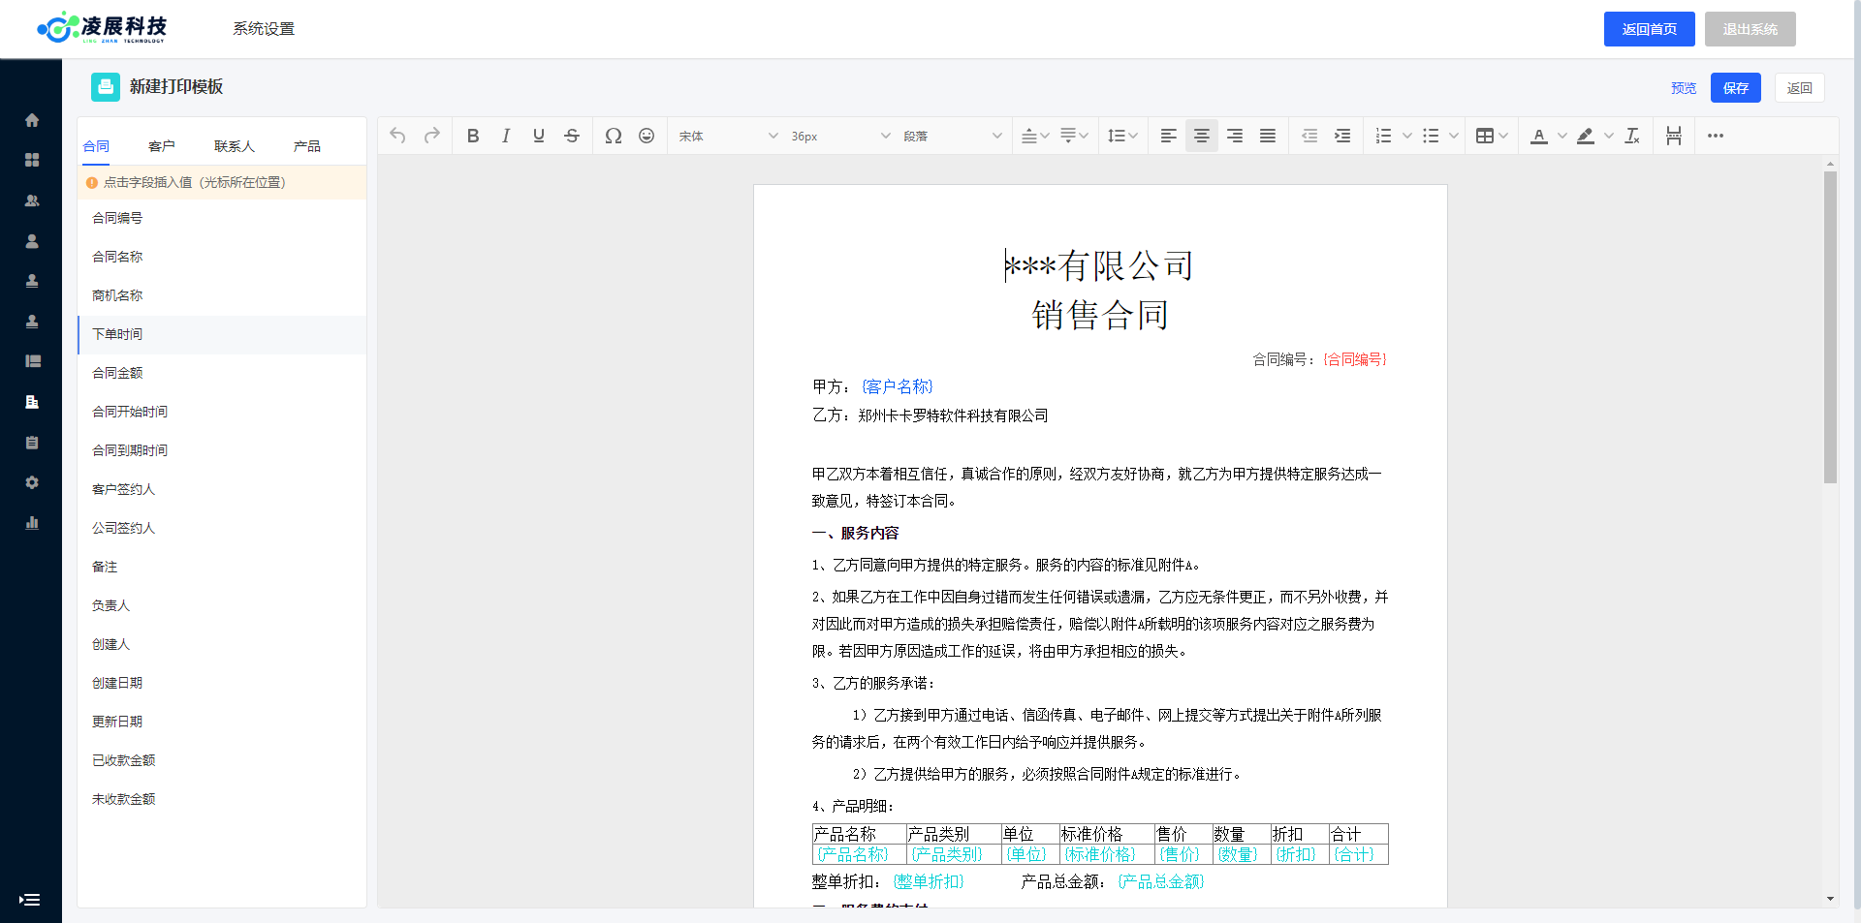Show more toolbar options (three dots)

(x=1716, y=136)
